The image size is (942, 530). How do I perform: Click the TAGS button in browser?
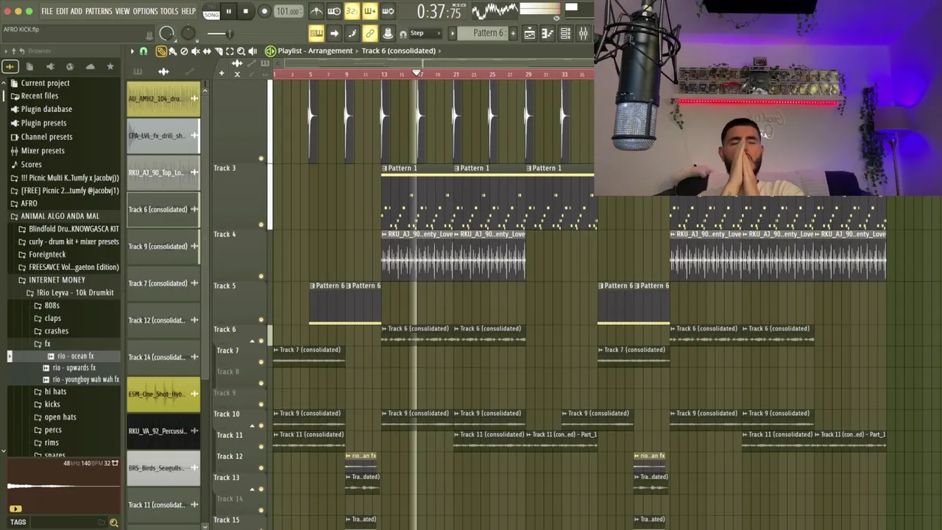18,523
